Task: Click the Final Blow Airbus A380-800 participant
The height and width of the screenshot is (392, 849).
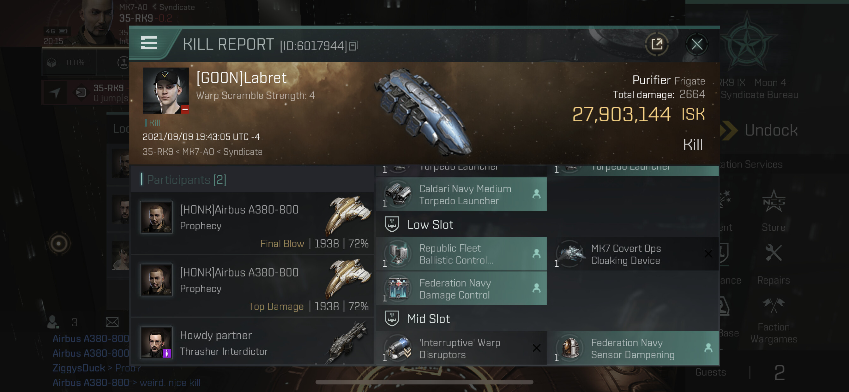Action: tap(252, 223)
